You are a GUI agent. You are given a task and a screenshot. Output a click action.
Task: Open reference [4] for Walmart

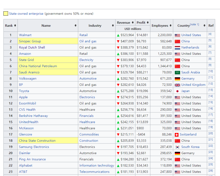tap(210, 34)
